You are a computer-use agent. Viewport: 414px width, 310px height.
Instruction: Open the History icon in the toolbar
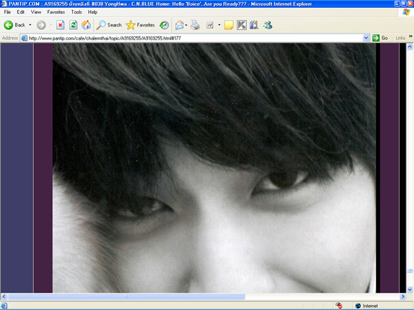(164, 25)
